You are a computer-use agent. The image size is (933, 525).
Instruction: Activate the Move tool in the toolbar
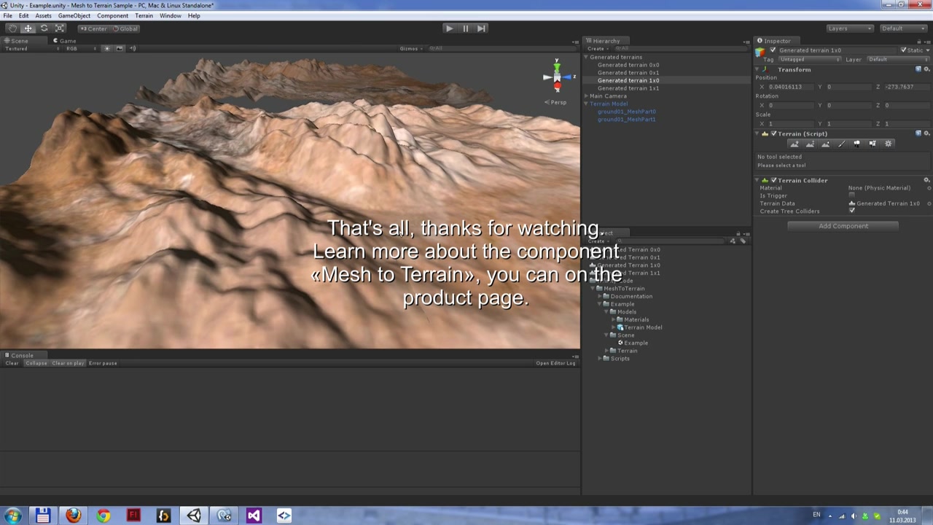click(28, 28)
